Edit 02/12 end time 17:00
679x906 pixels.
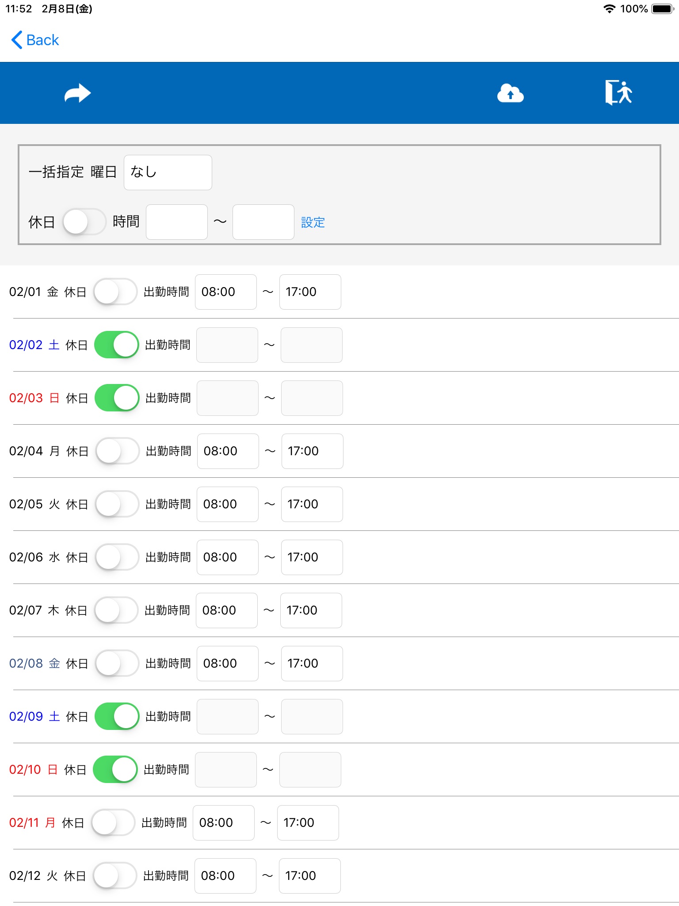coord(310,876)
